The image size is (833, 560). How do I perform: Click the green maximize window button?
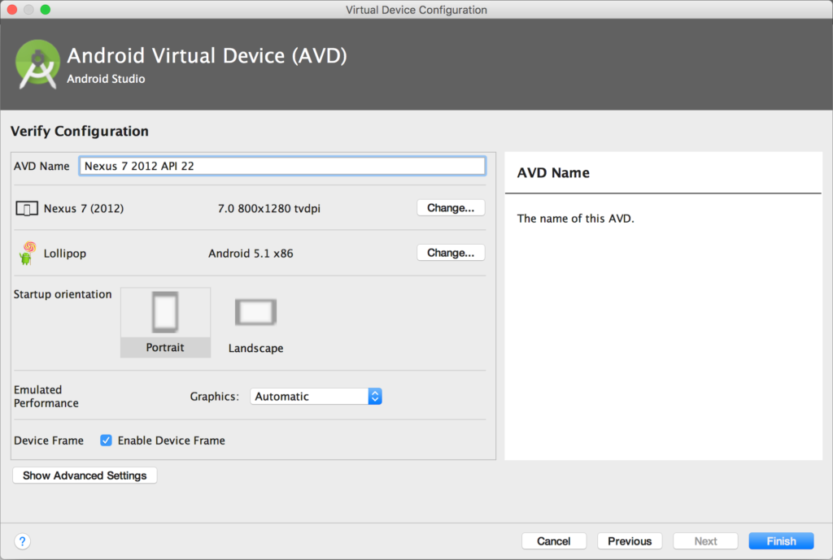pyautogui.click(x=46, y=10)
